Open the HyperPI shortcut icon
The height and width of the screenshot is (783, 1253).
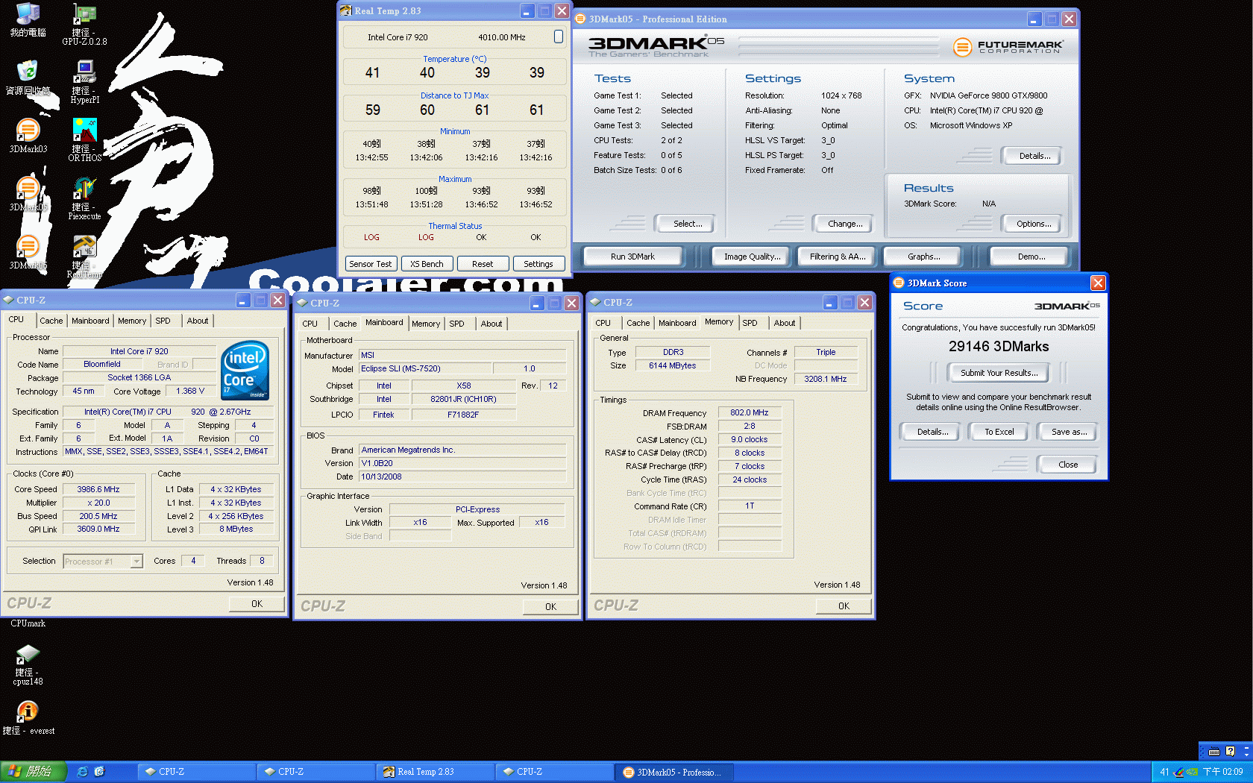click(84, 82)
